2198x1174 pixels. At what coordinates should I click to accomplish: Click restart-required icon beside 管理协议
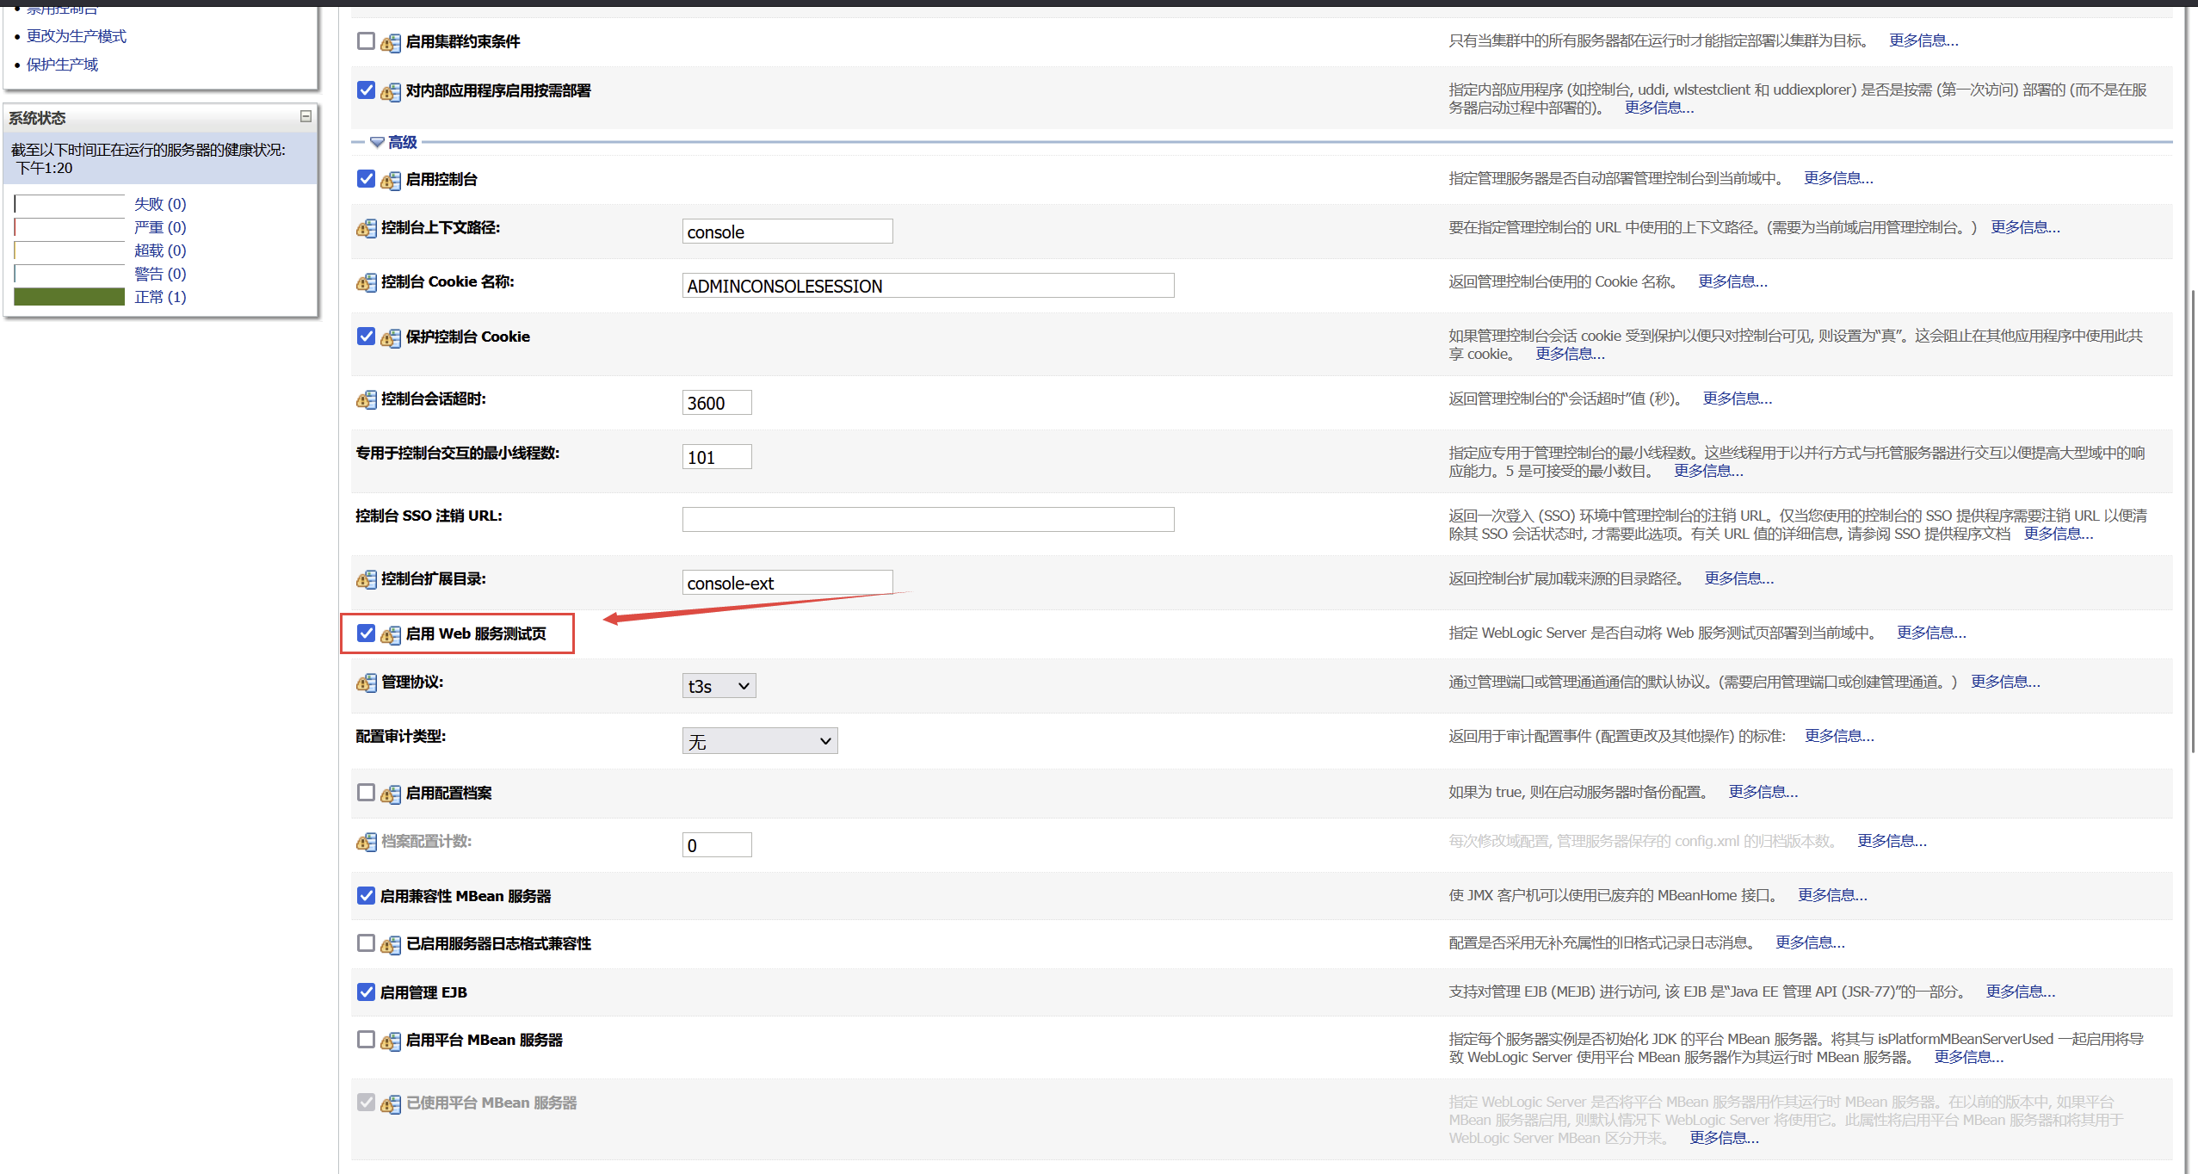point(367,683)
